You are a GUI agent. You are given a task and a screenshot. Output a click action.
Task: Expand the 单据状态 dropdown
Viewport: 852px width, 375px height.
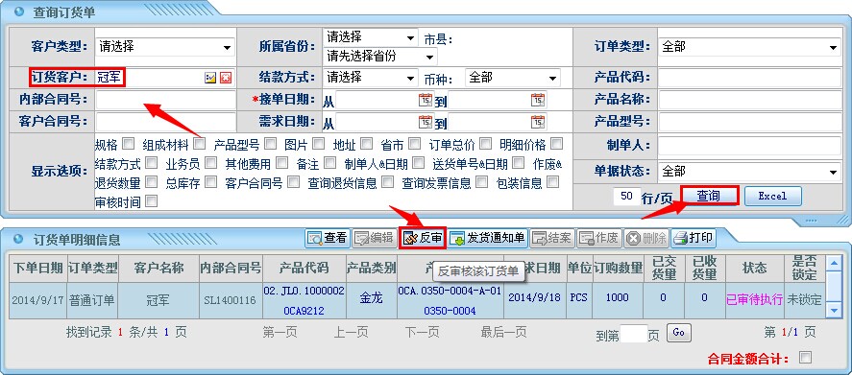(x=749, y=172)
